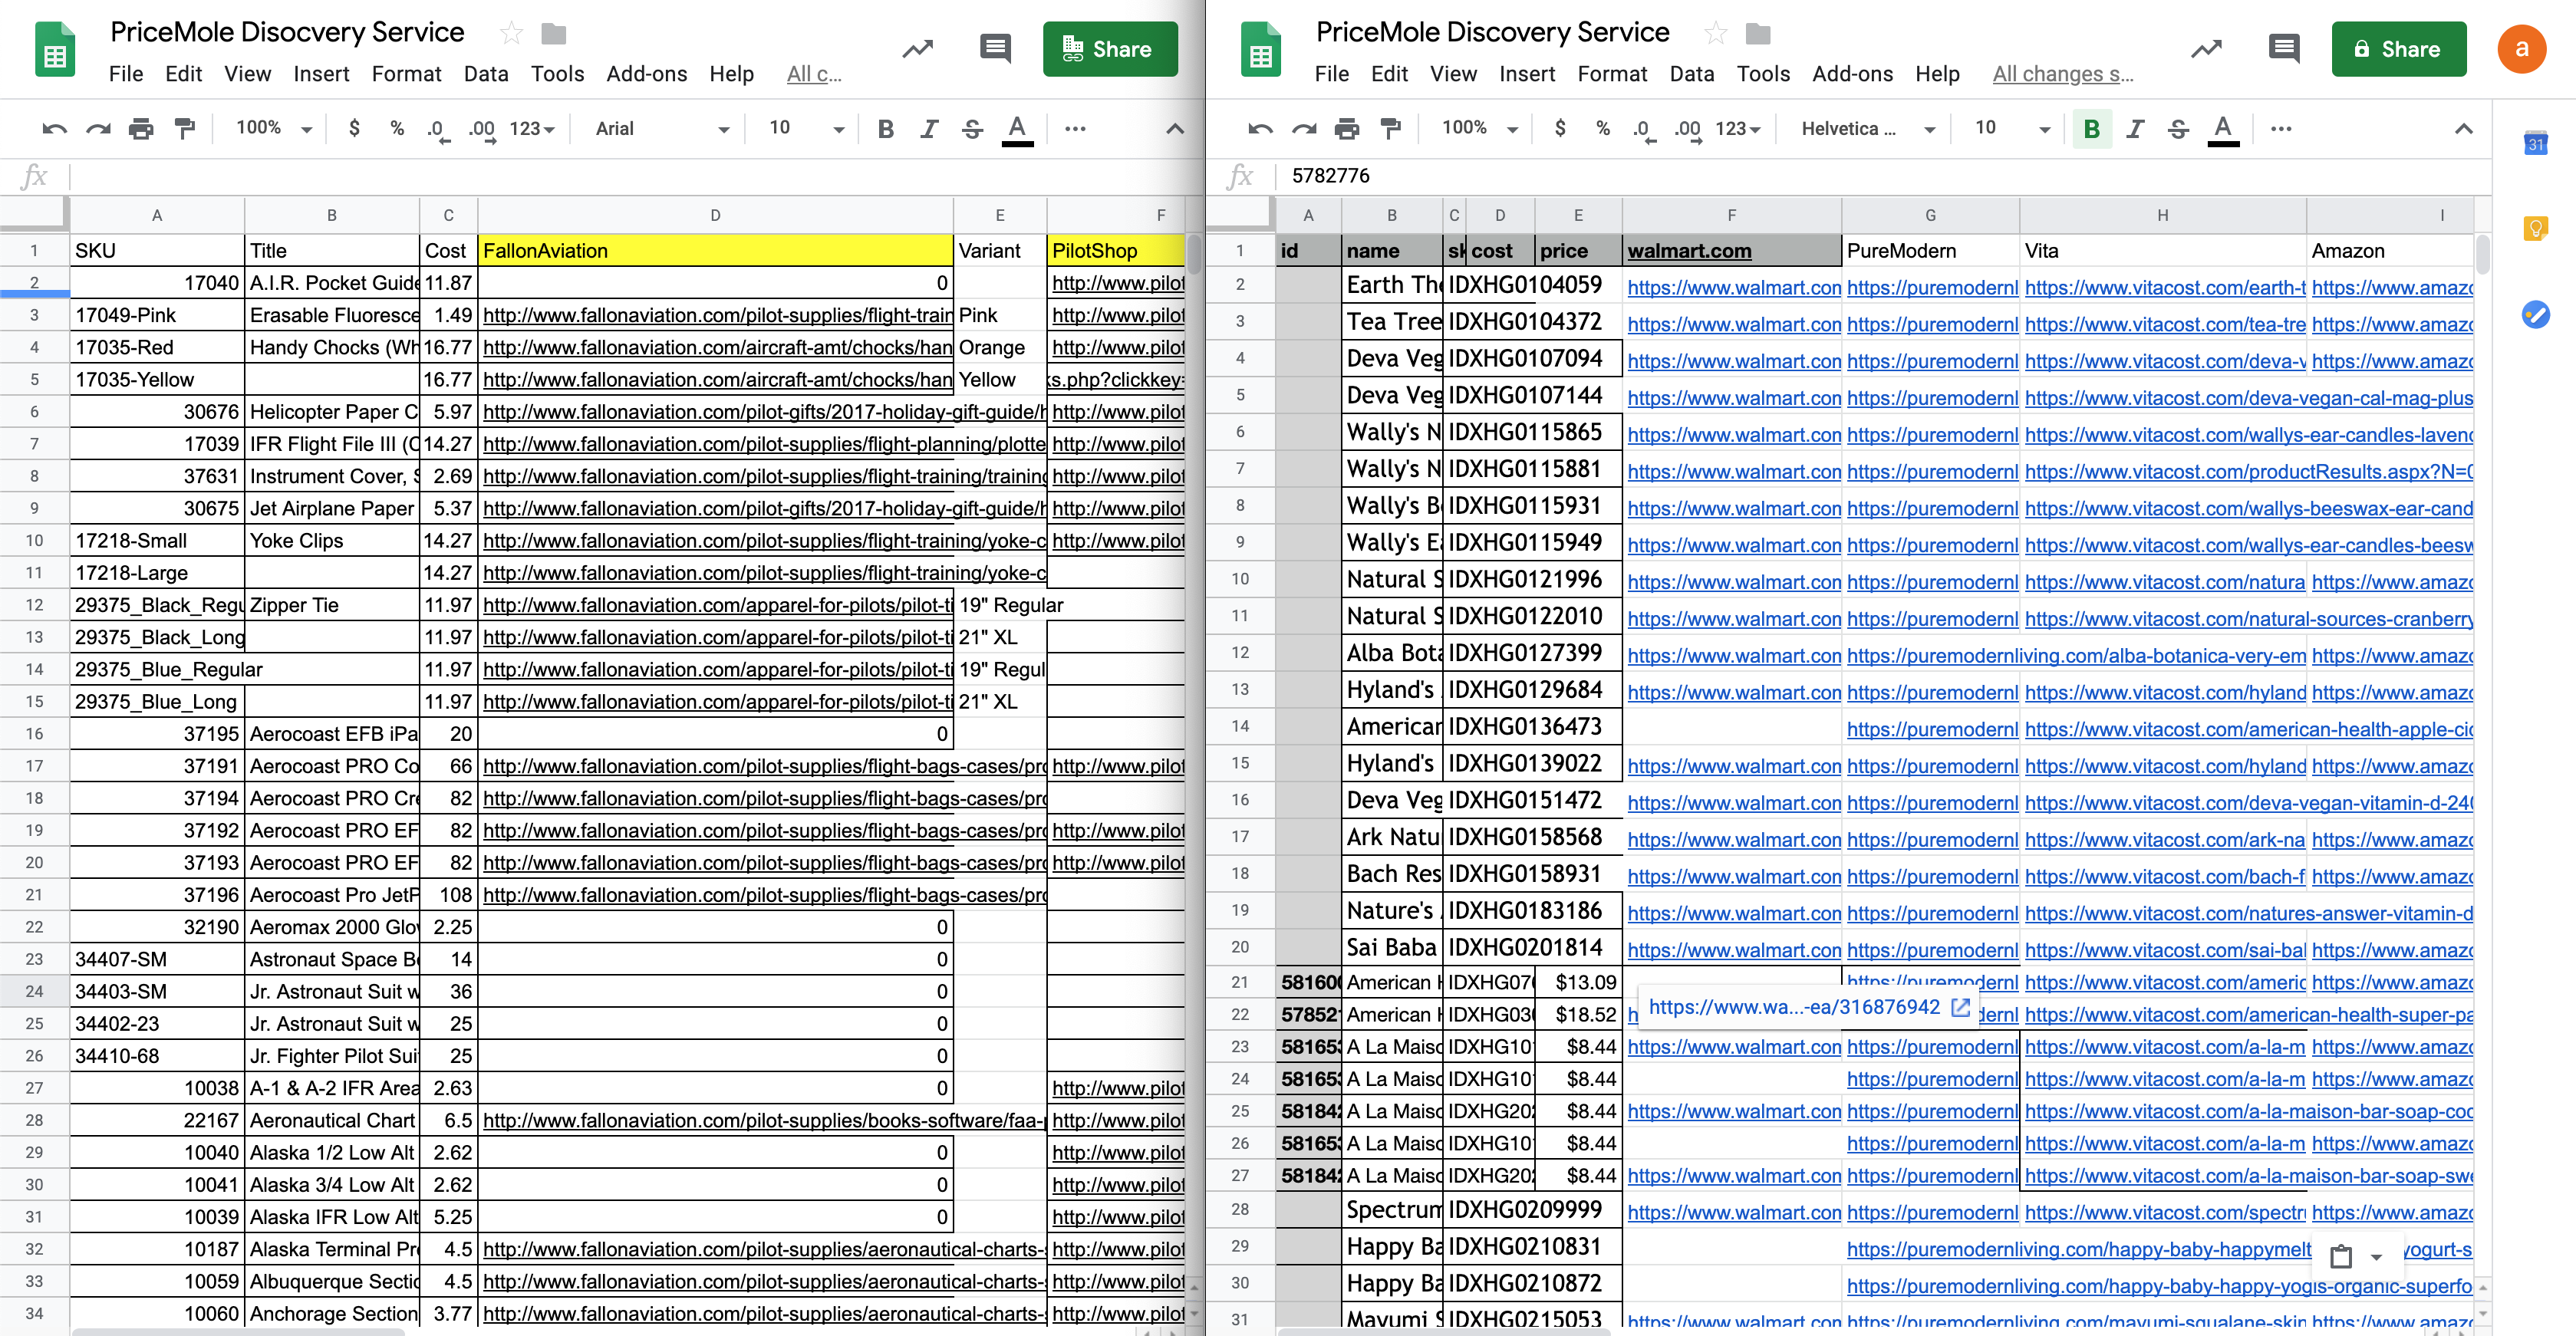Open font size 10 dropdown in left window
Screen dimensions: 2576x1336
click(x=806, y=128)
